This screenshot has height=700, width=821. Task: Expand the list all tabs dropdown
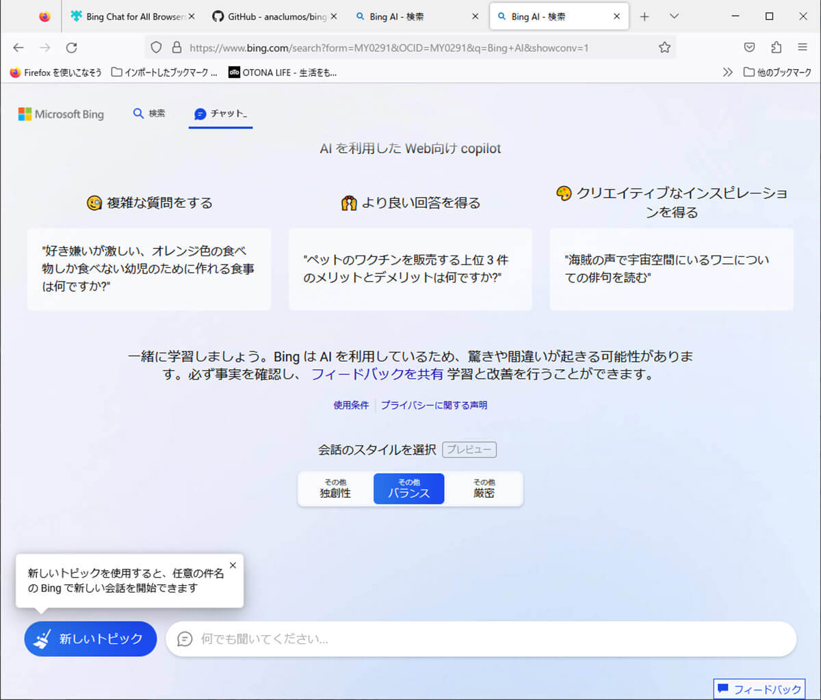click(674, 16)
